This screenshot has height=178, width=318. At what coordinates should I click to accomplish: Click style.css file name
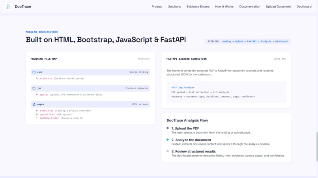tap(46, 79)
